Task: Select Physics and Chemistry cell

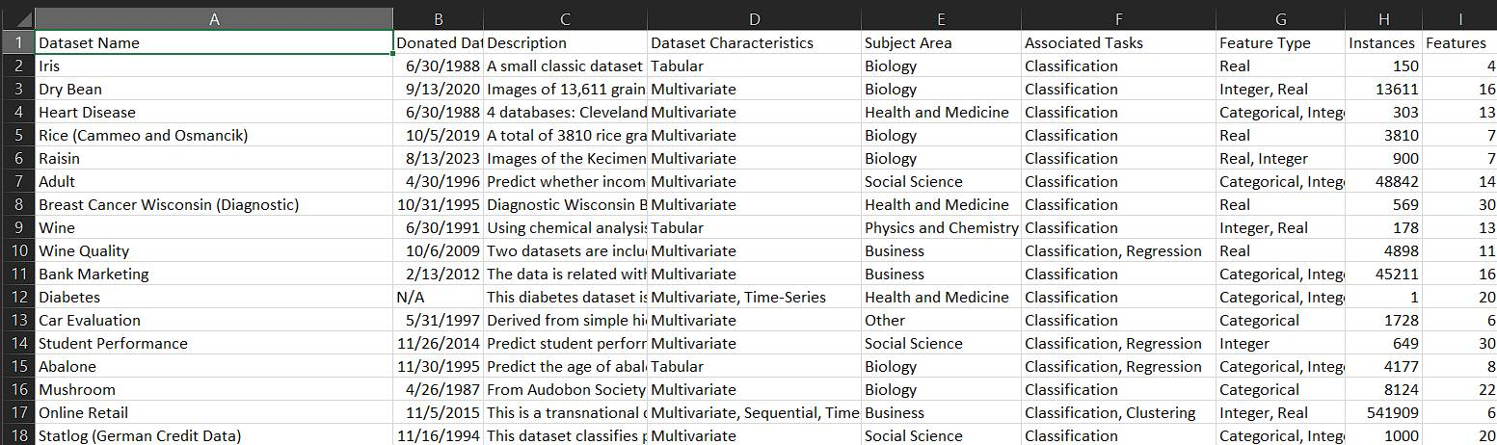Action: click(x=941, y=227)
